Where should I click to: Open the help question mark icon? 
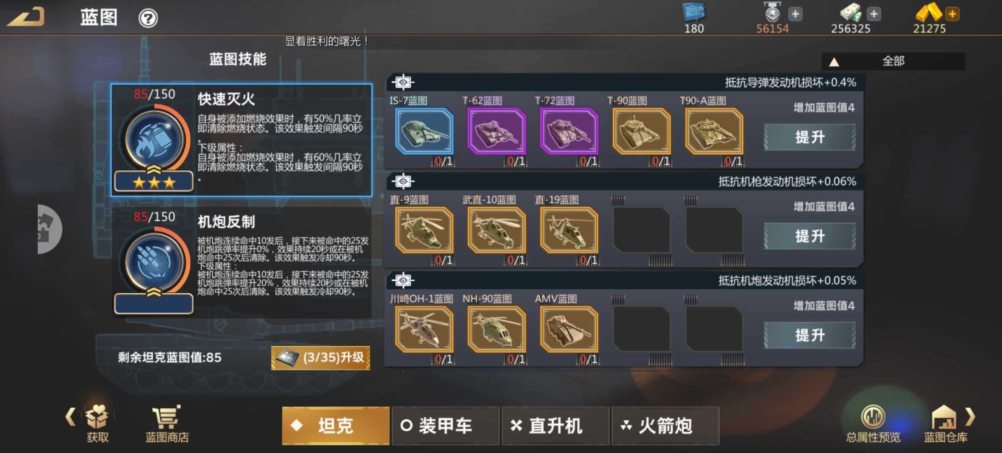pos(148,18)
